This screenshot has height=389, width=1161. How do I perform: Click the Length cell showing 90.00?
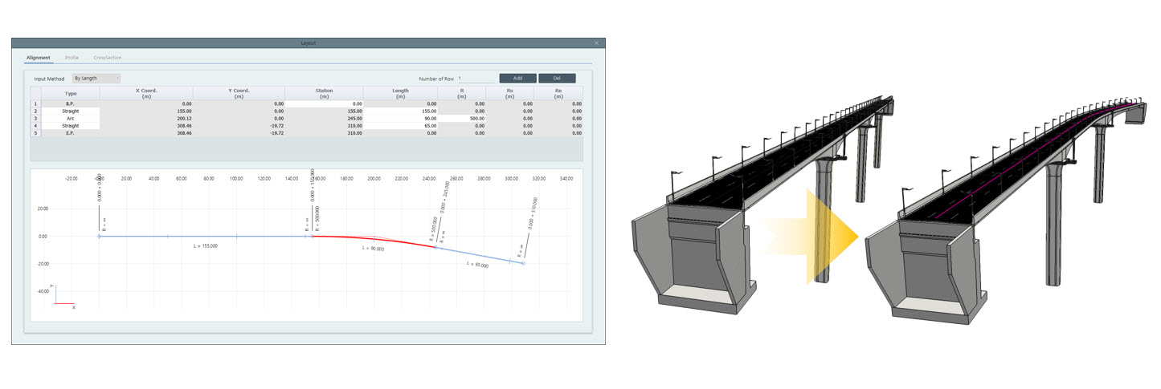point(401,118)
